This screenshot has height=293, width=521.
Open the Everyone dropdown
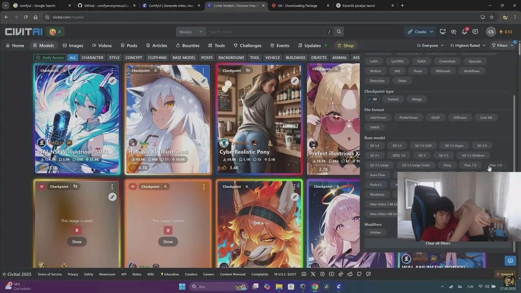(431, 46)
